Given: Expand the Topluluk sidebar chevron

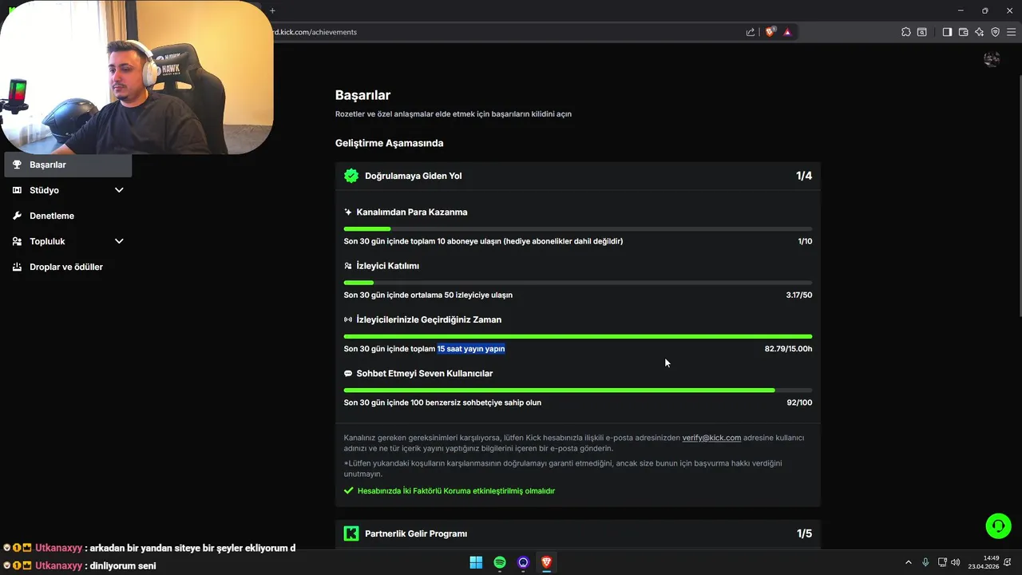Looking at the screenshot, I should pos(119,241).
